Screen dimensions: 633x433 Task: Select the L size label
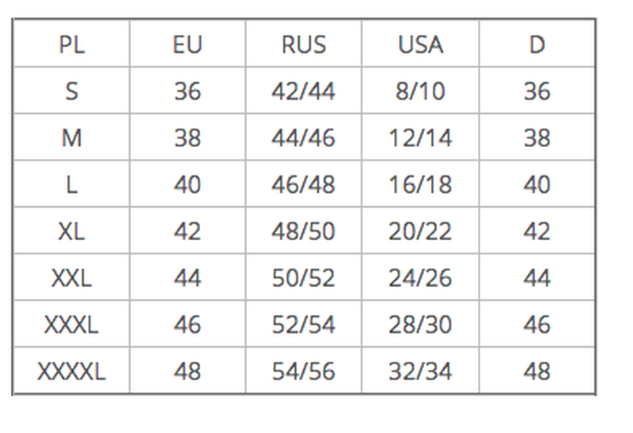click(72, 184)
